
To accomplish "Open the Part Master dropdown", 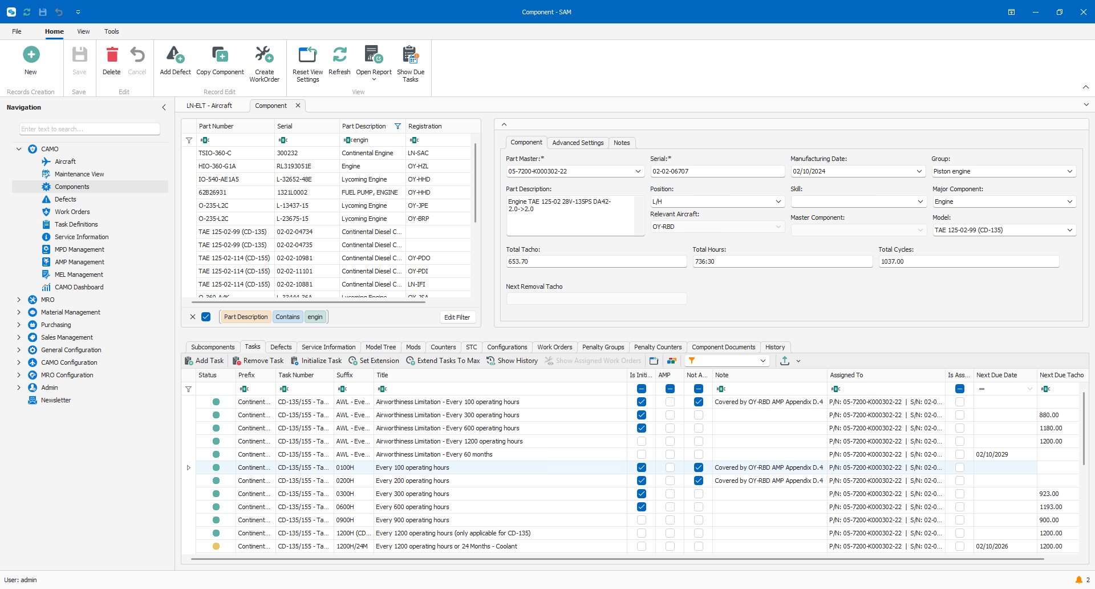I will (638, 171).
